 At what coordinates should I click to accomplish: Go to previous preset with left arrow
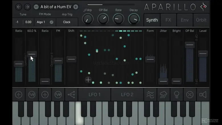(x=18, y=7)
